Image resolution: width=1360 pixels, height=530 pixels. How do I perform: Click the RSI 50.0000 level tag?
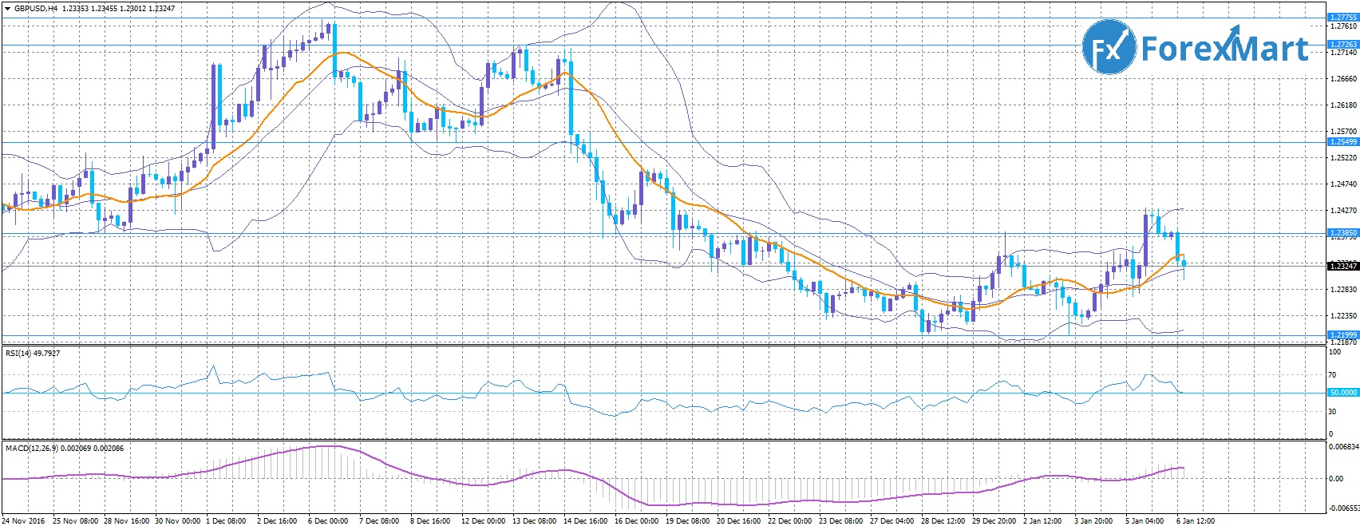click(x=1342, y=393)
